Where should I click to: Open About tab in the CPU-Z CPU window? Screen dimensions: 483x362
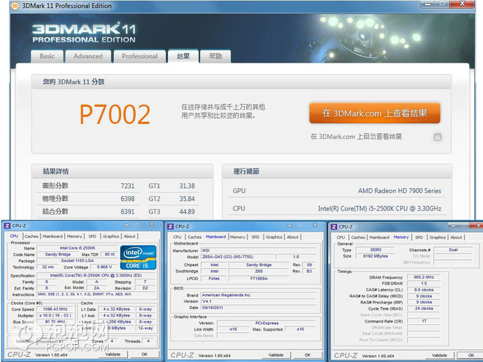tap(129, 237)
